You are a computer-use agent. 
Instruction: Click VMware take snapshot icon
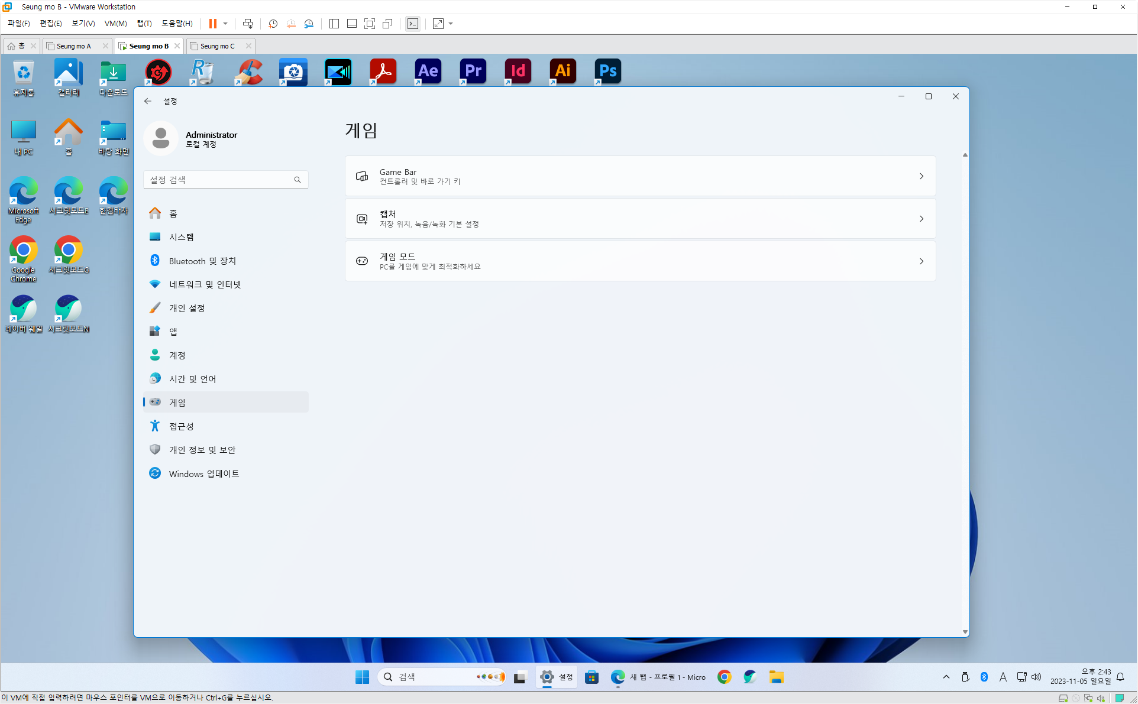(273, 24)
